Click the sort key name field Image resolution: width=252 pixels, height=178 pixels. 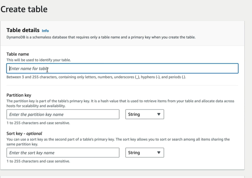point(63,153)
